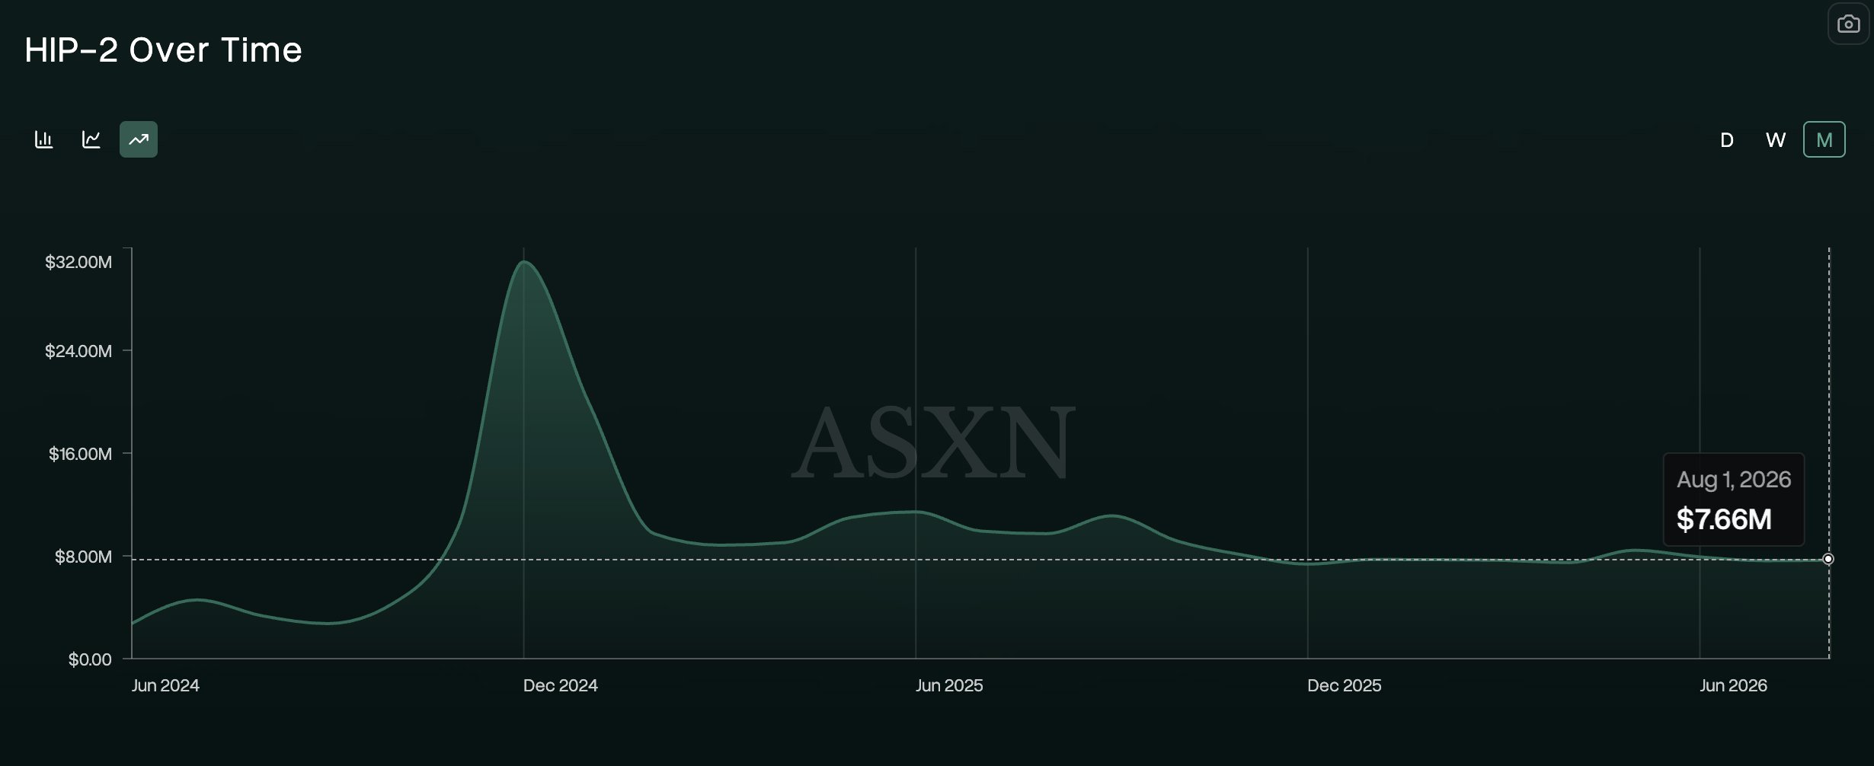Viewport: 1874px width, 766px height.
Task: Set the interval to daily (D)
Action: click(x=1727, y=140)
